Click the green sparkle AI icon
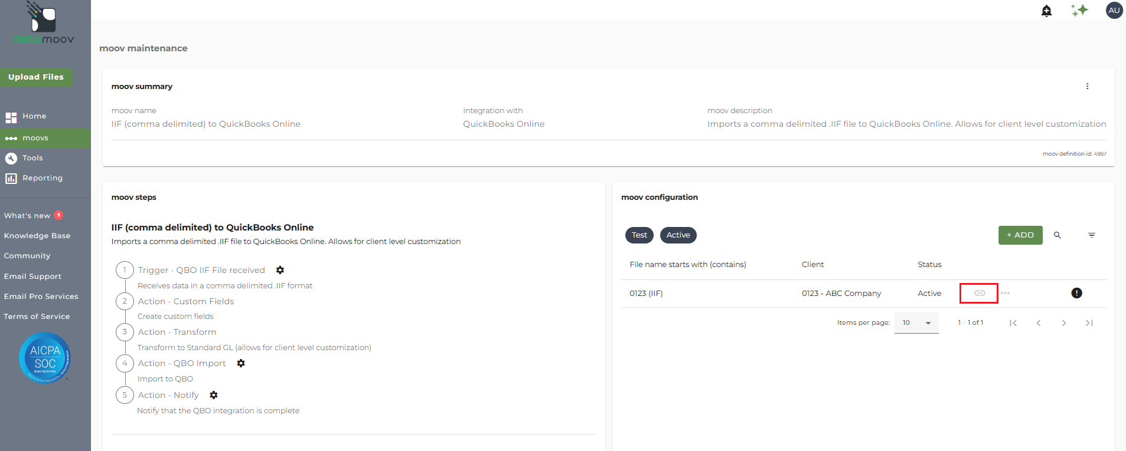 click(1079, 10)
